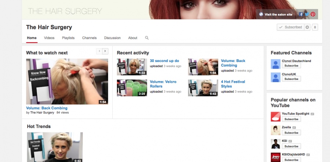The image size is (330, 162).
Task: Click the Clynol Deutschland channel name
Action: [x=296, y=61]
